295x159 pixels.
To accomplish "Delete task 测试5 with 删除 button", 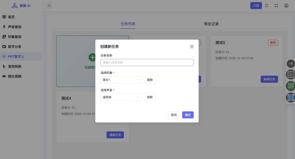I will click(273, 42).
